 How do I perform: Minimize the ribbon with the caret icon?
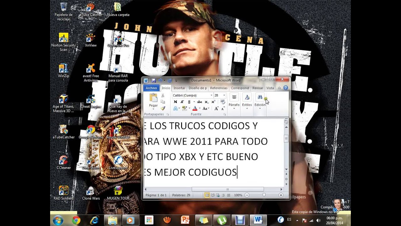[279, 88]
